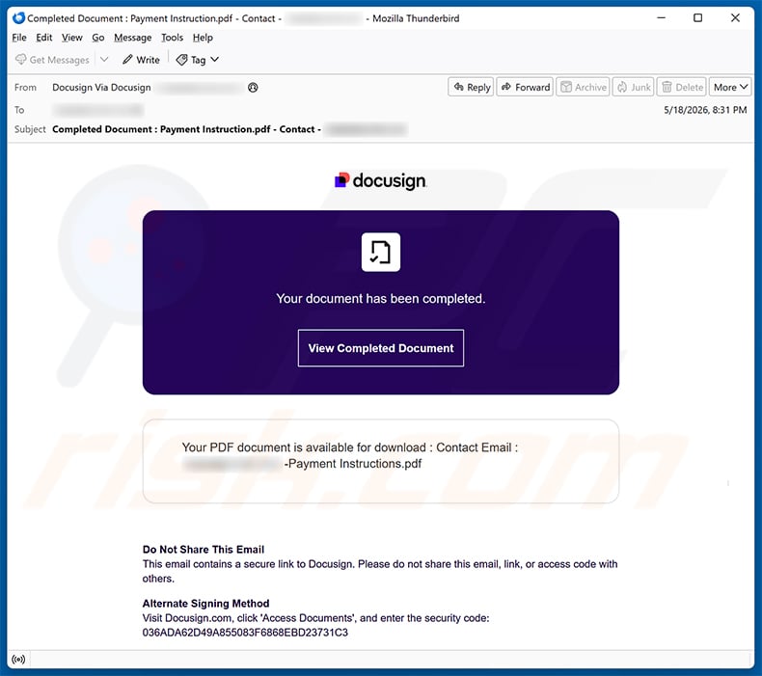Screen dimensions: 762x676
Task: Select the security code 036ADA62D49A855083F6868EBD23731C3
Action: (245, 633)
